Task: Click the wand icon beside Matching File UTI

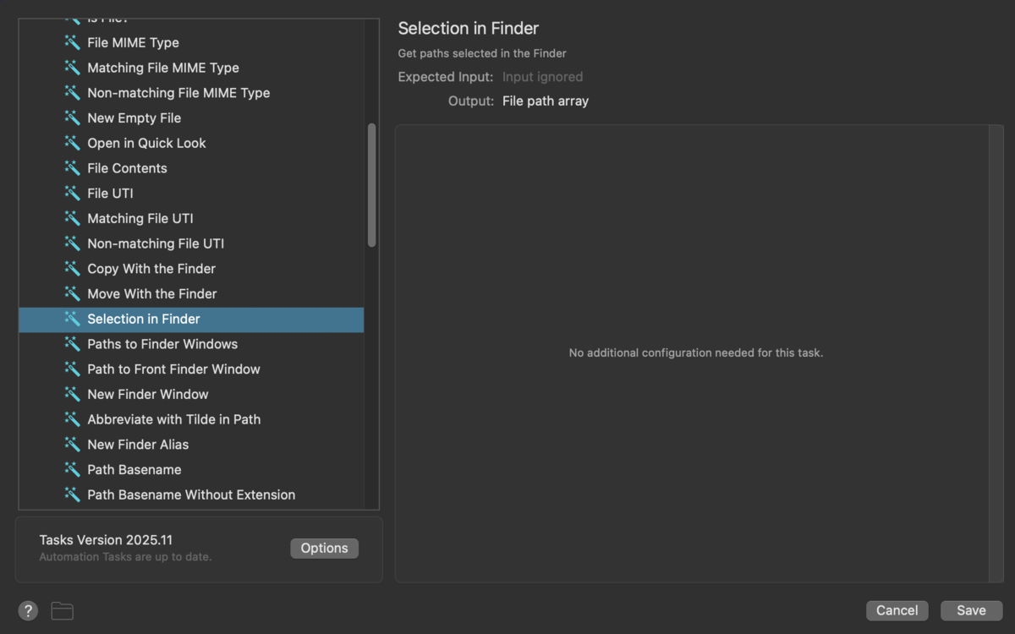Action: 73,218
